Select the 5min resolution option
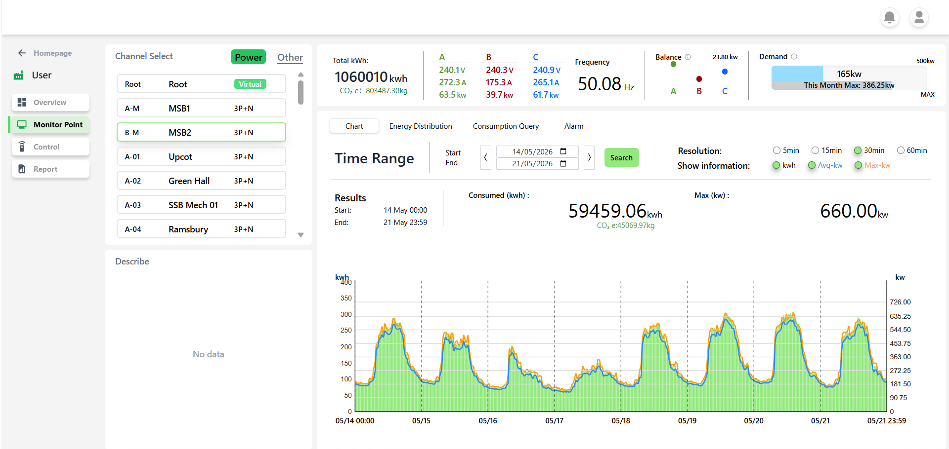 [x=776, y=150]
